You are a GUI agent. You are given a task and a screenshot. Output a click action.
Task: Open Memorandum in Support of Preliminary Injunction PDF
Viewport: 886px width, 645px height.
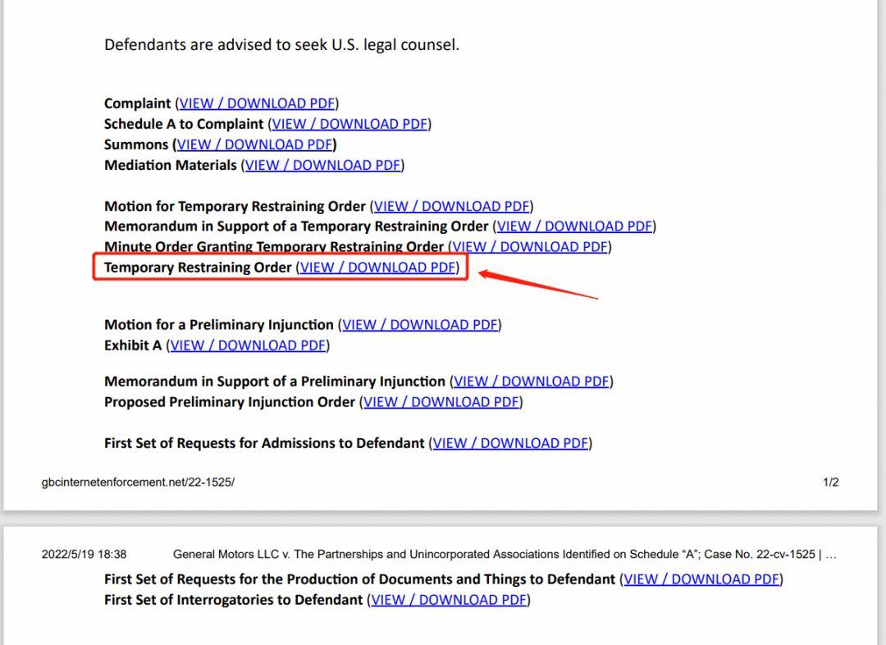tap(532, 382)
